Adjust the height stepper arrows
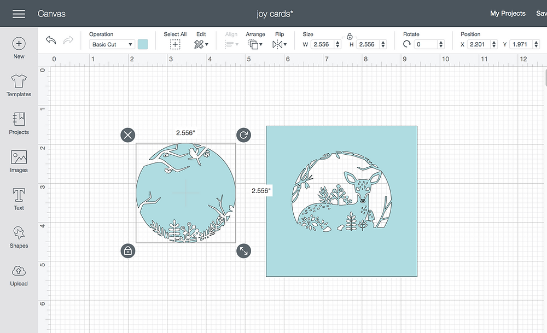The image size is (547, 333). click(x=383, y=44)
